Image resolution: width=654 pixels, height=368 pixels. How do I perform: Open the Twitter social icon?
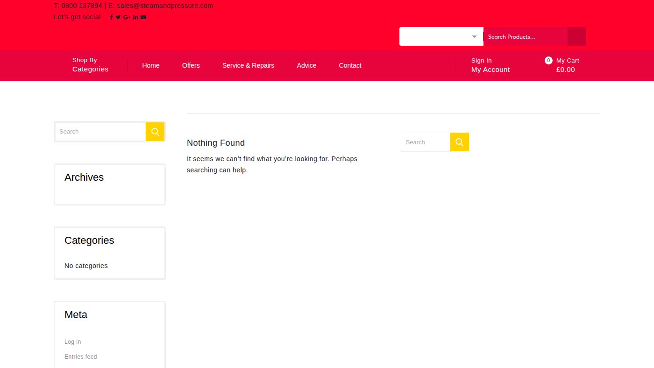coord(118,17)
